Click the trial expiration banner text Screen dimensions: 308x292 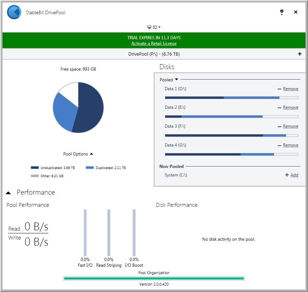coord(154,37)
